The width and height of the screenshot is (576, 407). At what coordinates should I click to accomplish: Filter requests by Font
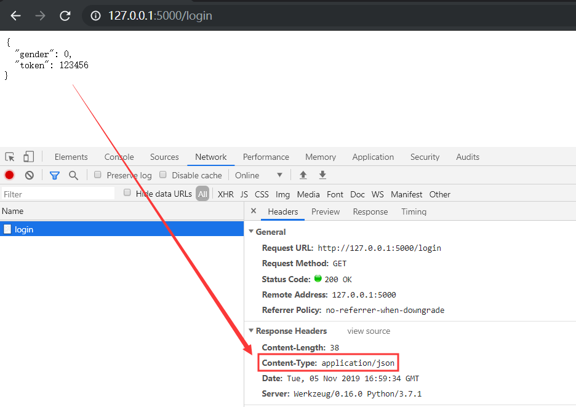click(335, 194)
